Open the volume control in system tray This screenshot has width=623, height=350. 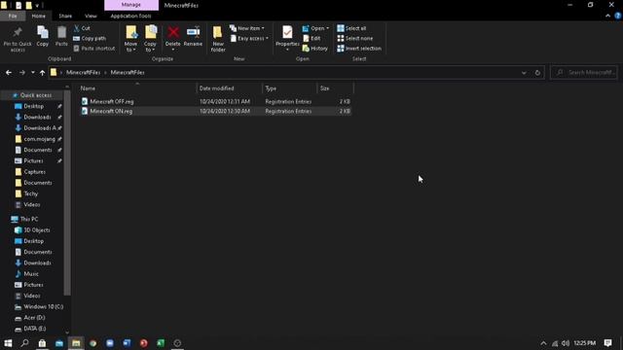tap(566, 343)
